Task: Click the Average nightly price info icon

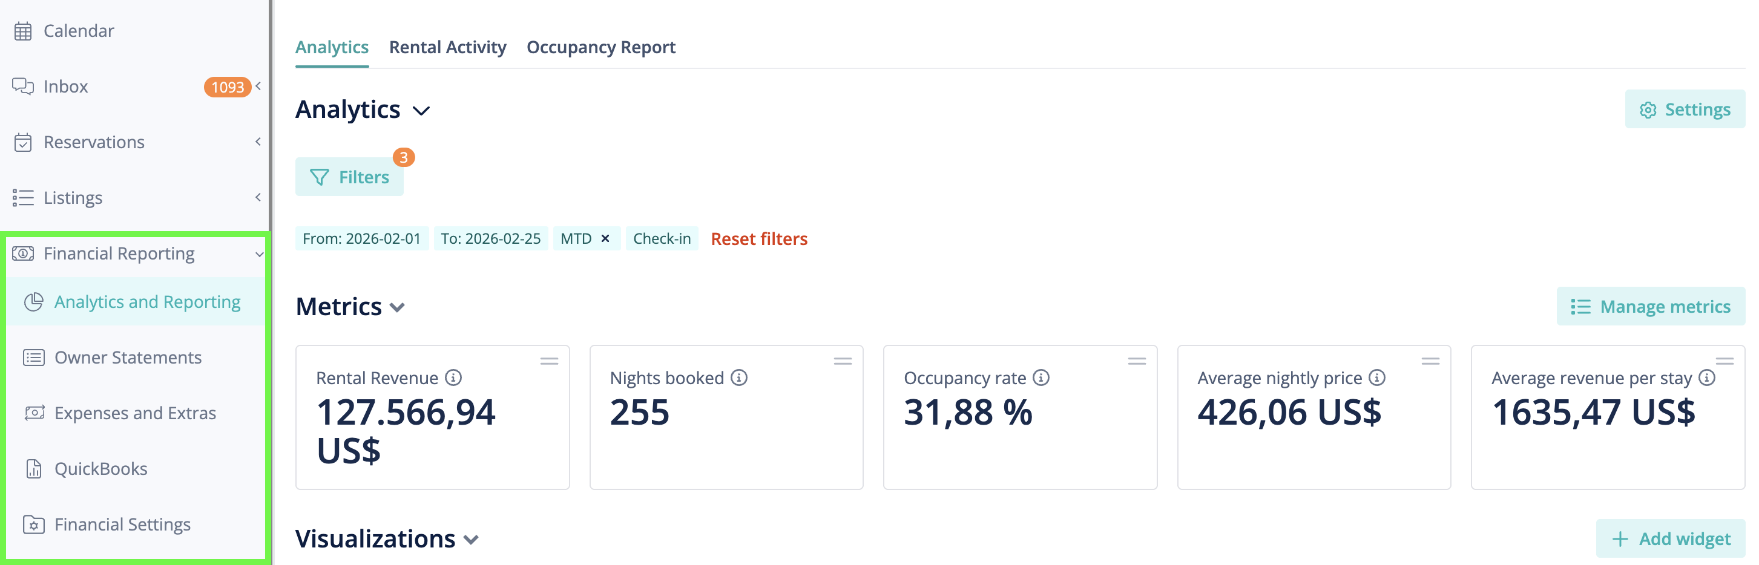Action: point(1376,377)
